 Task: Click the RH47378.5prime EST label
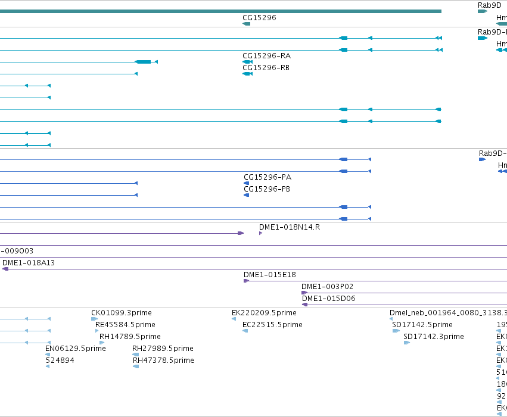(163, 360)
